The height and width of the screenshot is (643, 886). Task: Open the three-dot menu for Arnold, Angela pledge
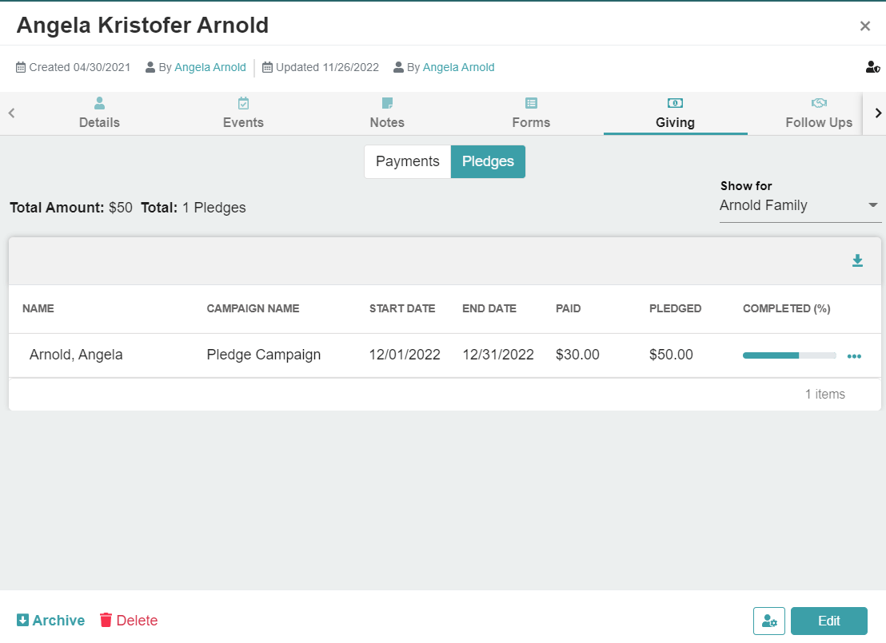pos(854,356)
